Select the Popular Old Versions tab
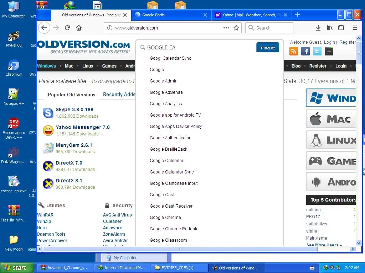Screen dimensions: 365x273 71,95
